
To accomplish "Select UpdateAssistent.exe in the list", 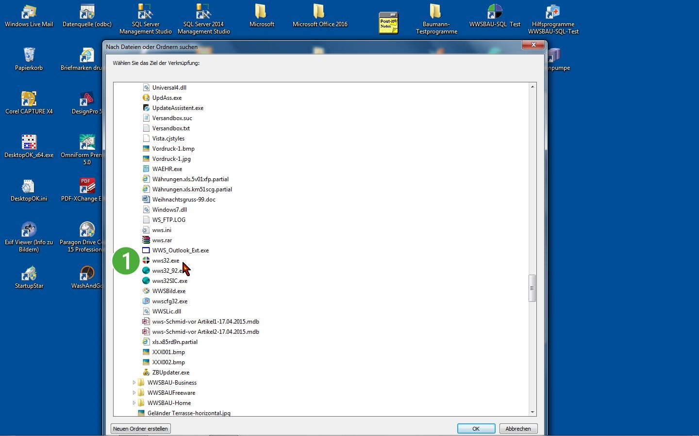I will 178,108.
